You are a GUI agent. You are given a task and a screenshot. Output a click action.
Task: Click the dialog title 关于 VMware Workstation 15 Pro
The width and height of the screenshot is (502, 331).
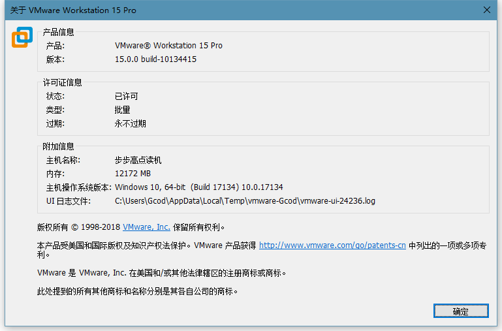tap(73, 10)
